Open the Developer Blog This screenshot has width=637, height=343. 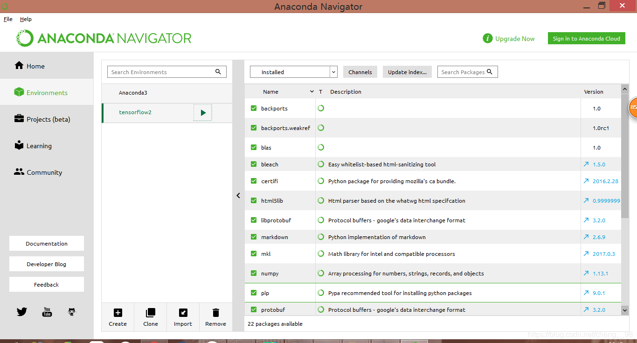47,264
